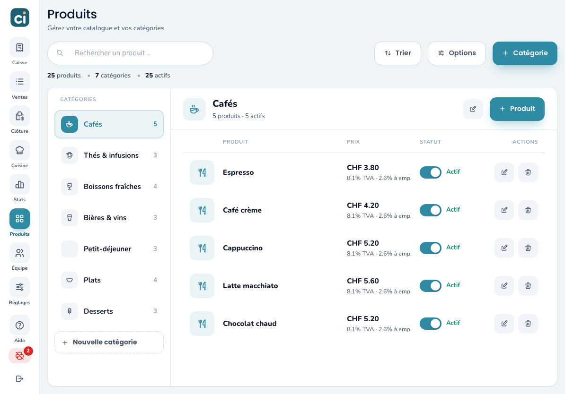Screen dimensions: 565x394
Task: Edit the Chocolat chaud product
Action: point(504,324)
